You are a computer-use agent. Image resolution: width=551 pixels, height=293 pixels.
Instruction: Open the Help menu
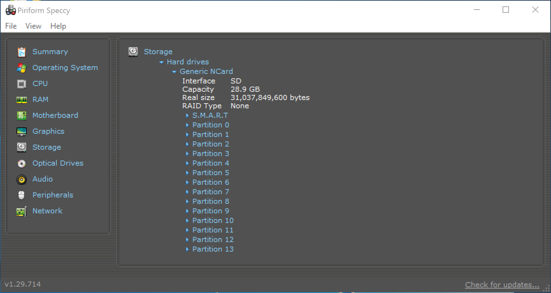[58, 26]
